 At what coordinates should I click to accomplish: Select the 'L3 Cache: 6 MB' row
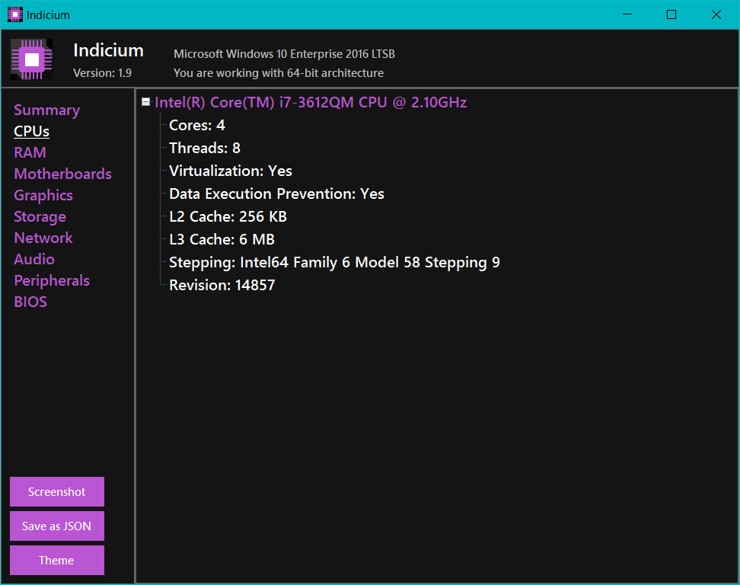click(222, 239)
